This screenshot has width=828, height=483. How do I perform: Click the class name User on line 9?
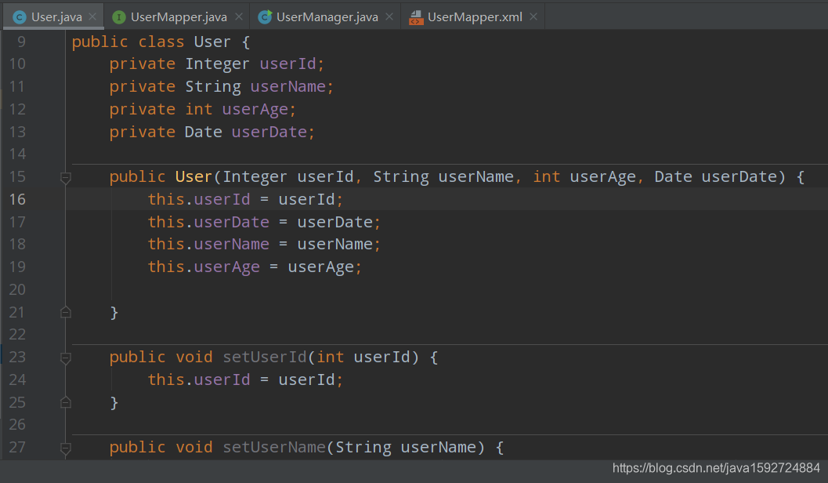pyautogui.click(x=212, y=42)
